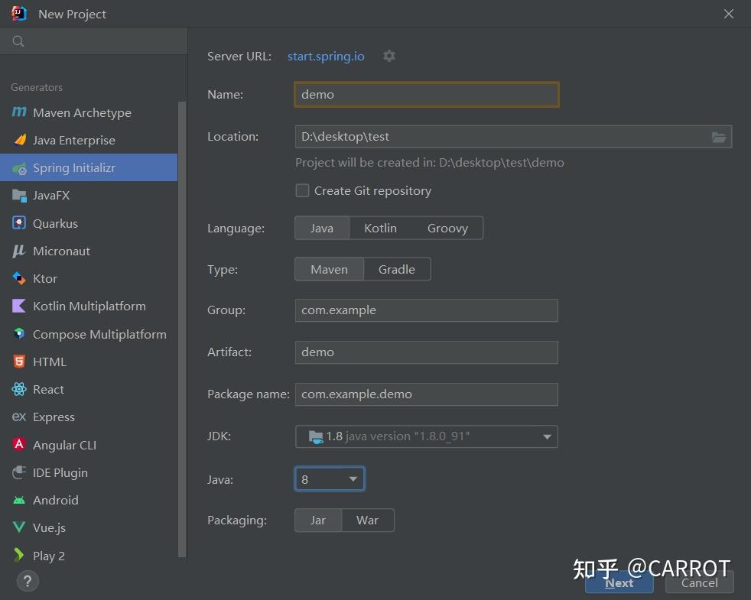This screenshot has width=751, height=600.
Task: Select Kotlin as the language
Action: tap(380, 228)
